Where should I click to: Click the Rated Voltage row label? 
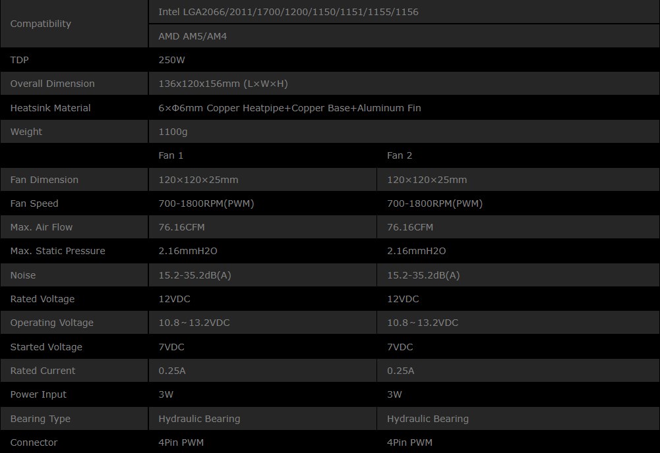43,299
